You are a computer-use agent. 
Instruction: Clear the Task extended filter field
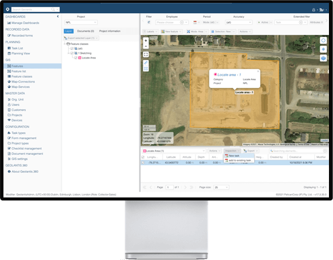point(301,22)
